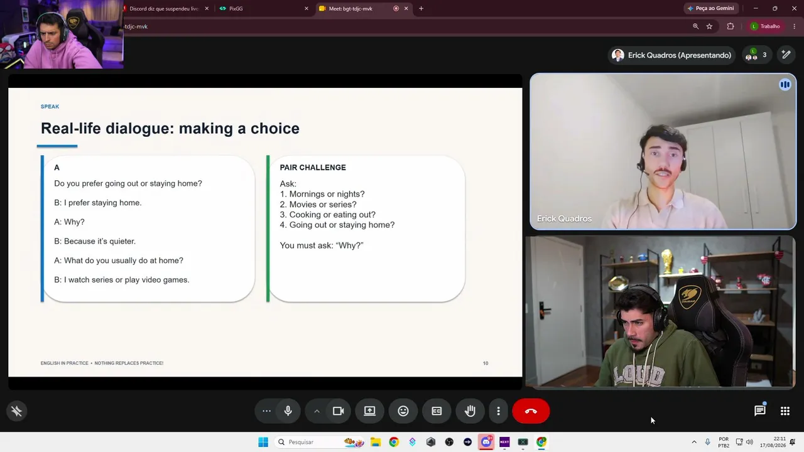Switch the POR PTB2 input language

724,442
